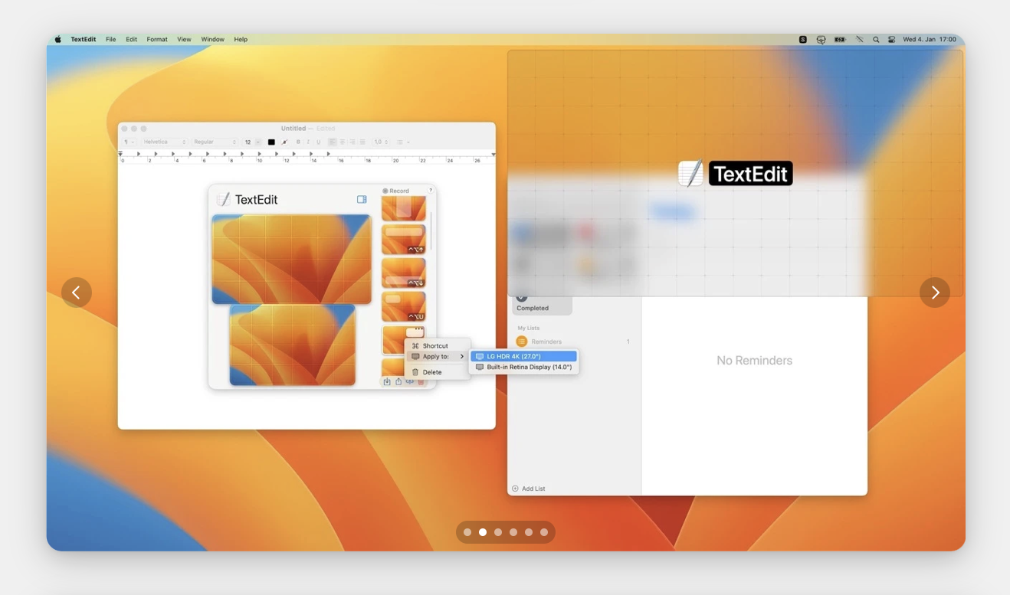Viewport: 1010px width, 595px height.
Task: Toggle Underline in TextEdit toolbar
Action: 319,142
